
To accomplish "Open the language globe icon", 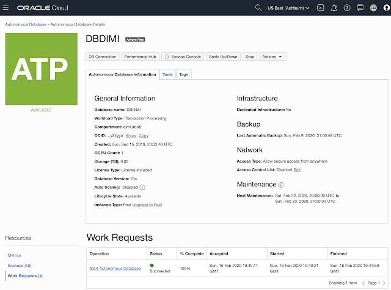I will coord(373,8).
